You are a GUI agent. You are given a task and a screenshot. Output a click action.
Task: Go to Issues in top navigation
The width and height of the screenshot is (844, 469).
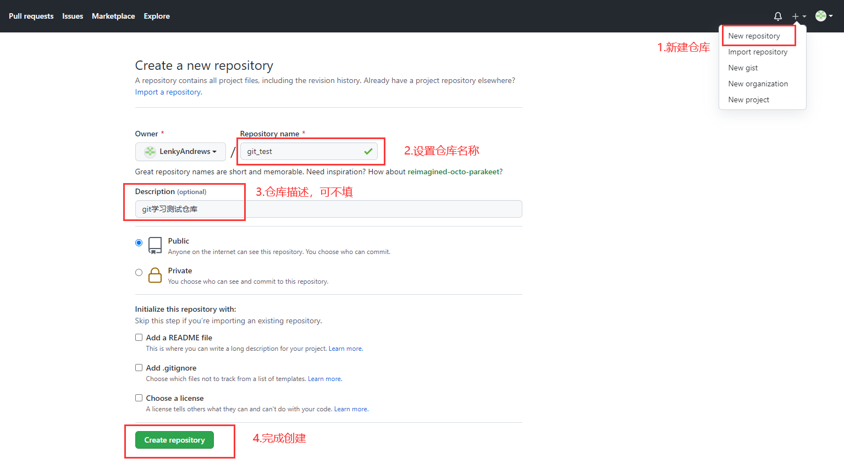(x=73, y=16)
